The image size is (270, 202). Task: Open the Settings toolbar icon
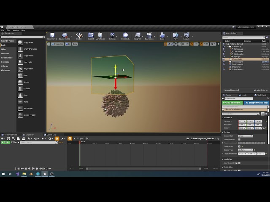pos(112,35)
